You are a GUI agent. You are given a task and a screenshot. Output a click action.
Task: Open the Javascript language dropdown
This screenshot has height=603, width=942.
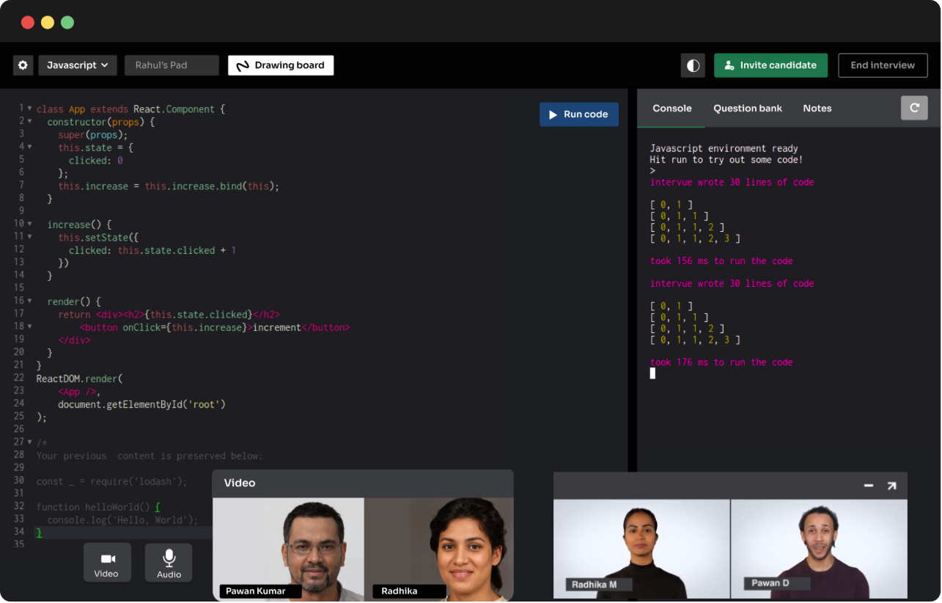pos(77,65)
